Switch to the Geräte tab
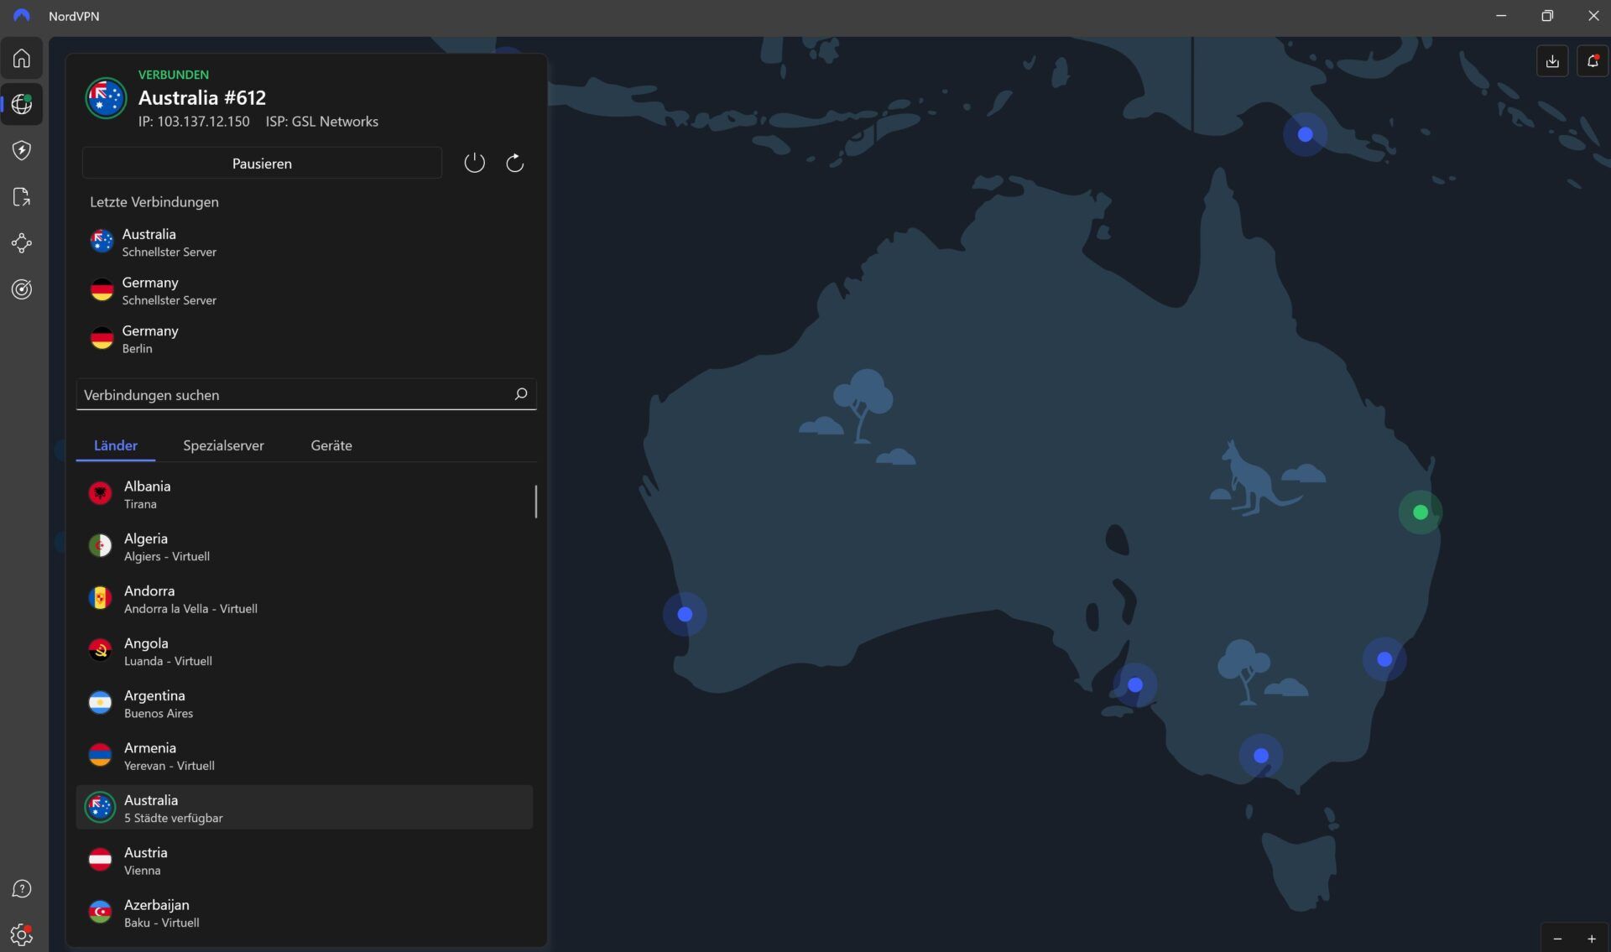This screenshot has height=952, width=1611. tap(331, 445)
